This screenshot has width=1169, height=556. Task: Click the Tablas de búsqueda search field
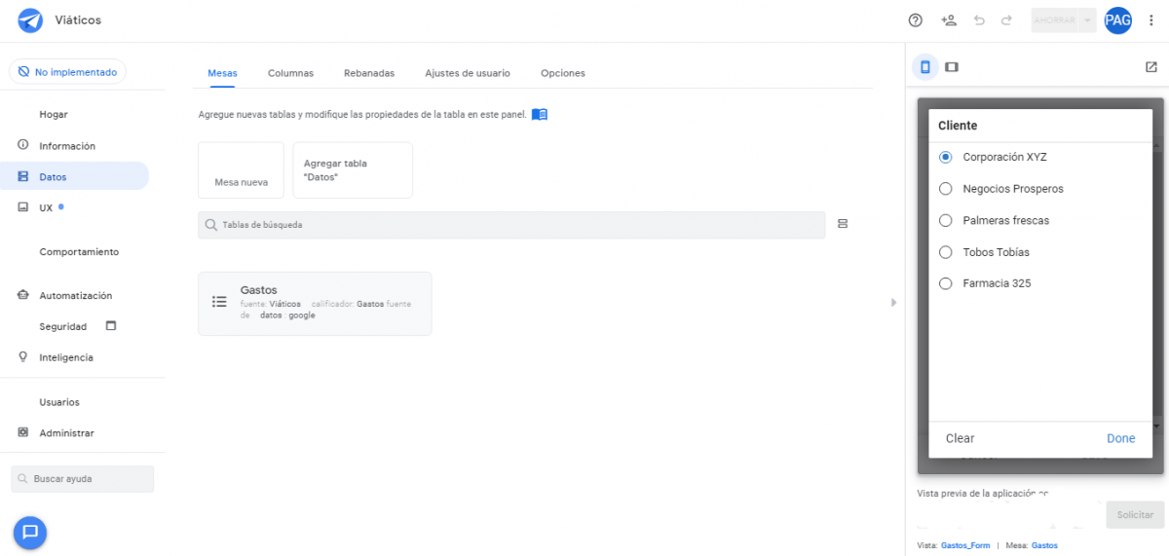(x=511, y=225)
